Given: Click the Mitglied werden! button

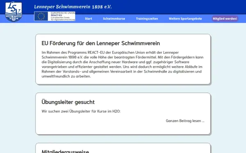Looking at the screenshot, I should point(225,19).
